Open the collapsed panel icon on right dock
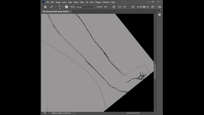 (x=159, y=15)
